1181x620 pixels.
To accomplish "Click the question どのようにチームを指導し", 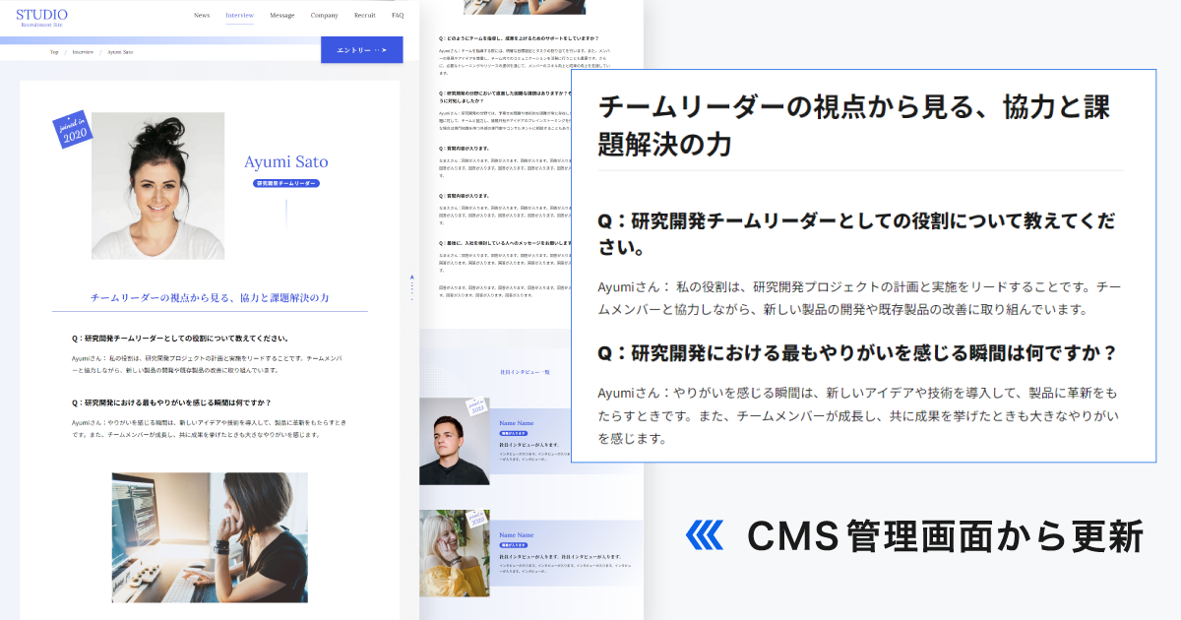I will [x=519, y=37].
